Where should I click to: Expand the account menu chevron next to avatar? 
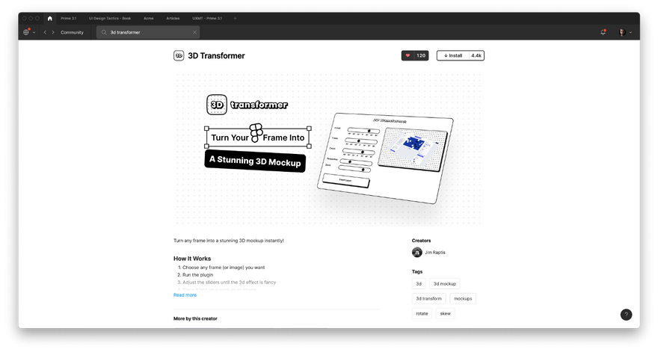coord(630,32)
